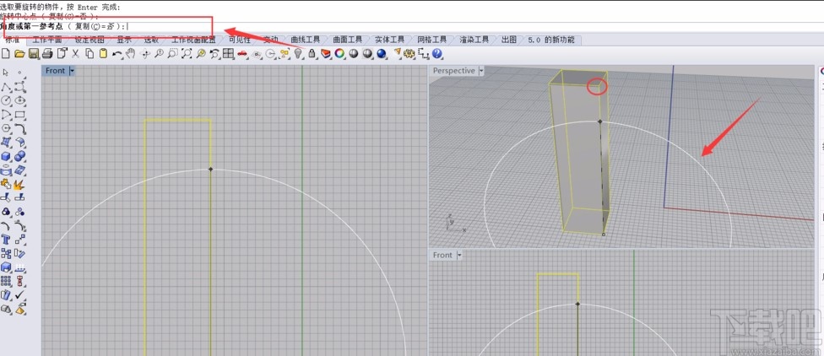Choose the Zoom window tool
Image resolution: width=824 pixels, height=356 pixels.
point(172,53)
